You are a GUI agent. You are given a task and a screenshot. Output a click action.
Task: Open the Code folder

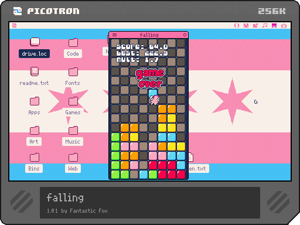click(73, 47)
